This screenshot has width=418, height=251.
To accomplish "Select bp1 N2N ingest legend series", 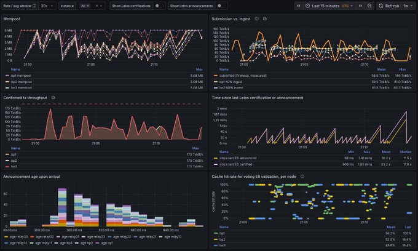I will (231, 82).
